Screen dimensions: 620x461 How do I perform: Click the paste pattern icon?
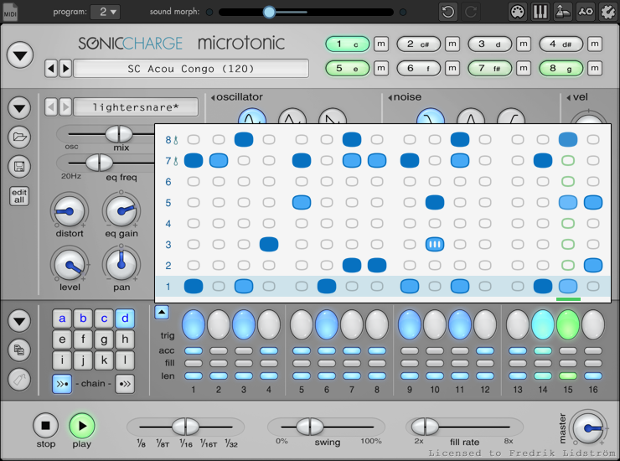click(x=19, y=379)
